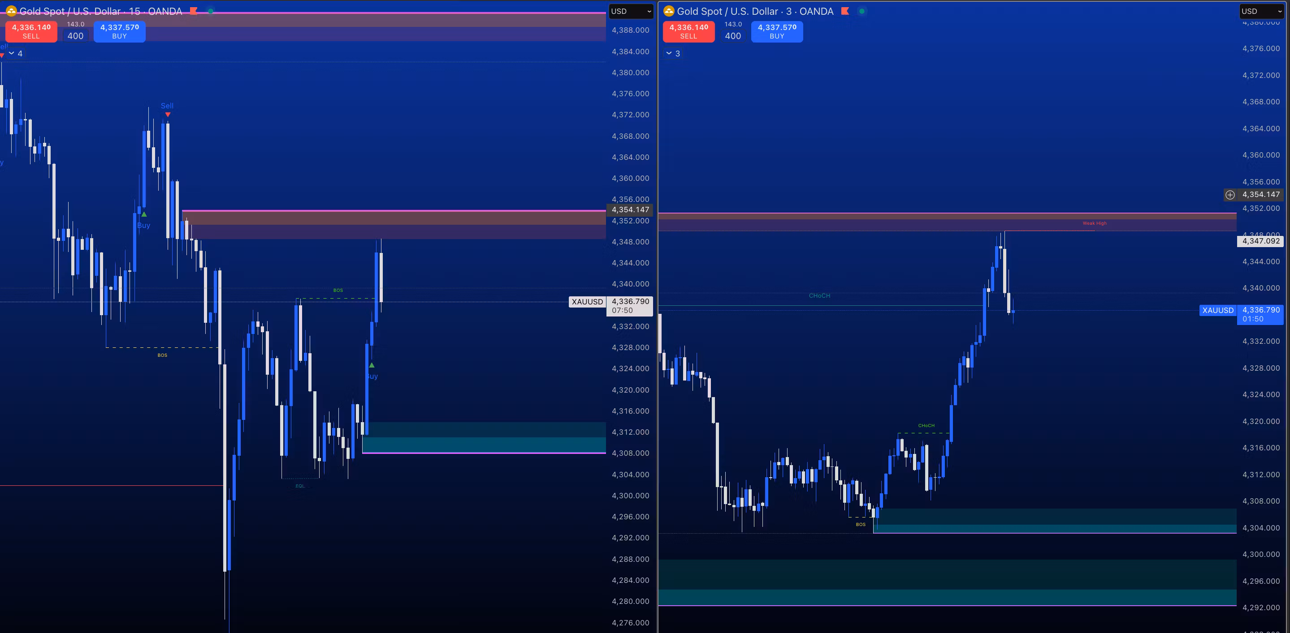Click the 4,388.000 tick on the left price axis
The width and height of the screenshot is (1290, 633).
click(631, 30)
